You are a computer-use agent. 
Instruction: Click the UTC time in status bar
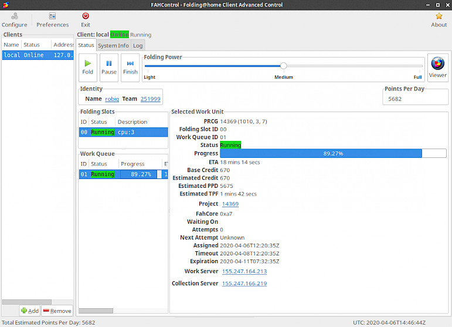(x=389, y=323)
